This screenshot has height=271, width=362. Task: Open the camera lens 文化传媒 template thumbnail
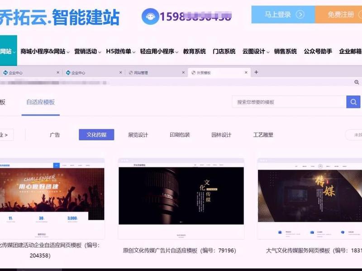pyautogui.click(x=181, y=199)
